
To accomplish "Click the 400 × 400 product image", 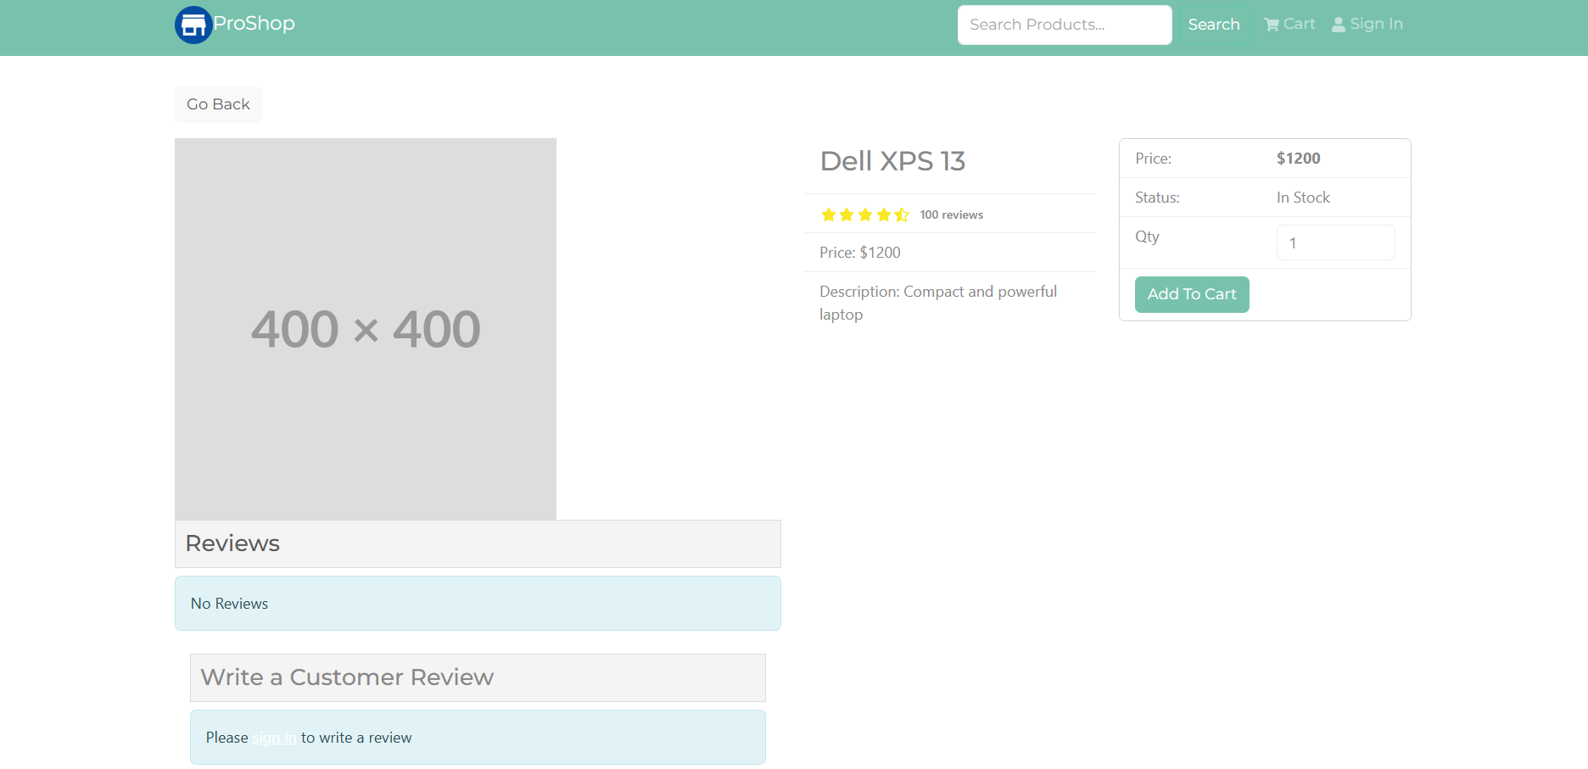I will click(366, 329).
